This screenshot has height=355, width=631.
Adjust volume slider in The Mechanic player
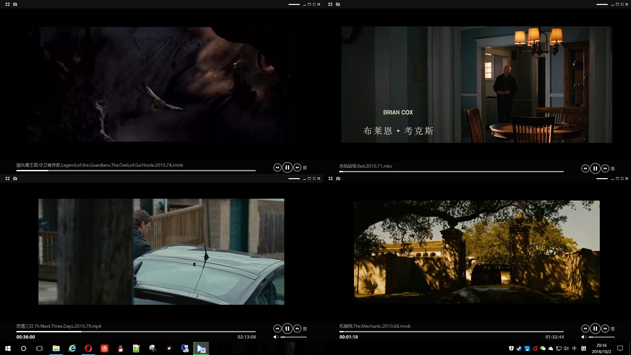click(602, 337)
